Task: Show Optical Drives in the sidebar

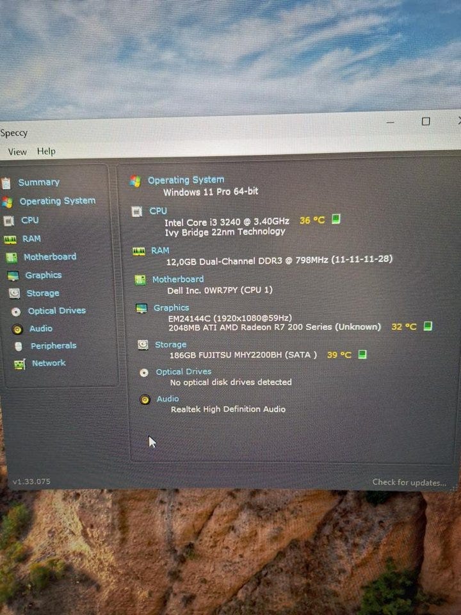Action: [57, 311]
